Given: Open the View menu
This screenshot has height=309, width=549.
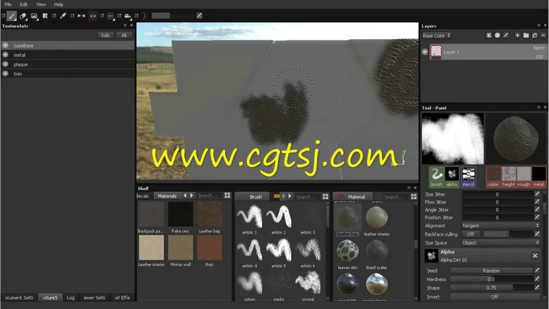Looking at the screenshot, I should [41, 4].
